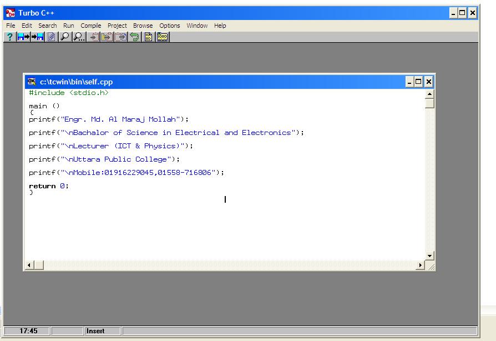Maximize the Turbo C++ main window
The width and height of the screenshot is (496, 341).
tap(462, 13)
